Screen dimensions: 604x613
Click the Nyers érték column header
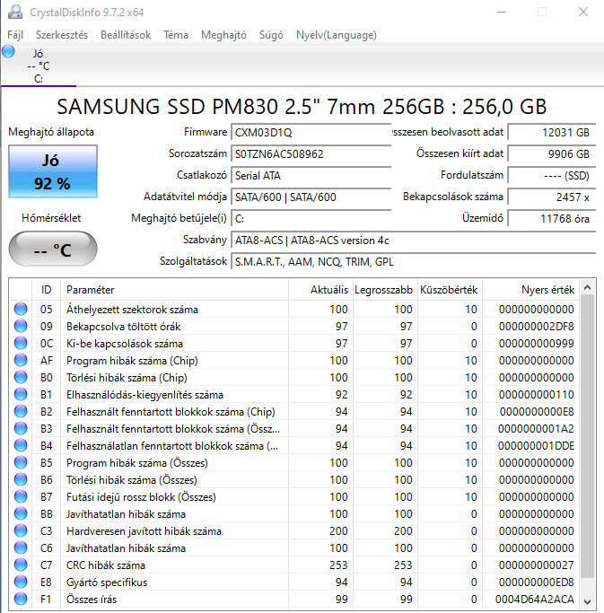click(531, 290)
